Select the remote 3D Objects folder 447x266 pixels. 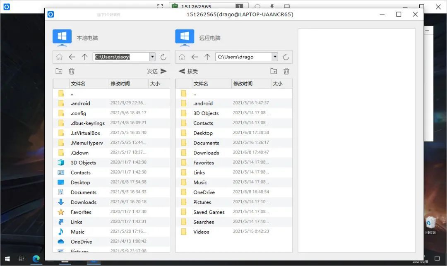pos(234,113)
